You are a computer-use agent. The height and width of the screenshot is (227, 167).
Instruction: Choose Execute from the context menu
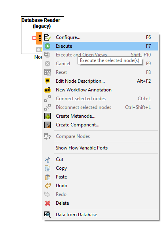coord(101,46)
